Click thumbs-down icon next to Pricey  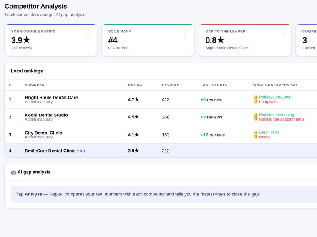point(256,137)
